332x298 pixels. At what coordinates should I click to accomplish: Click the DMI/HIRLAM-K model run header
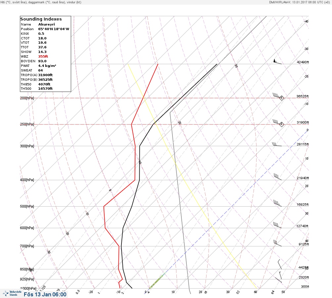pyautogui.click(x=299, y=2)
